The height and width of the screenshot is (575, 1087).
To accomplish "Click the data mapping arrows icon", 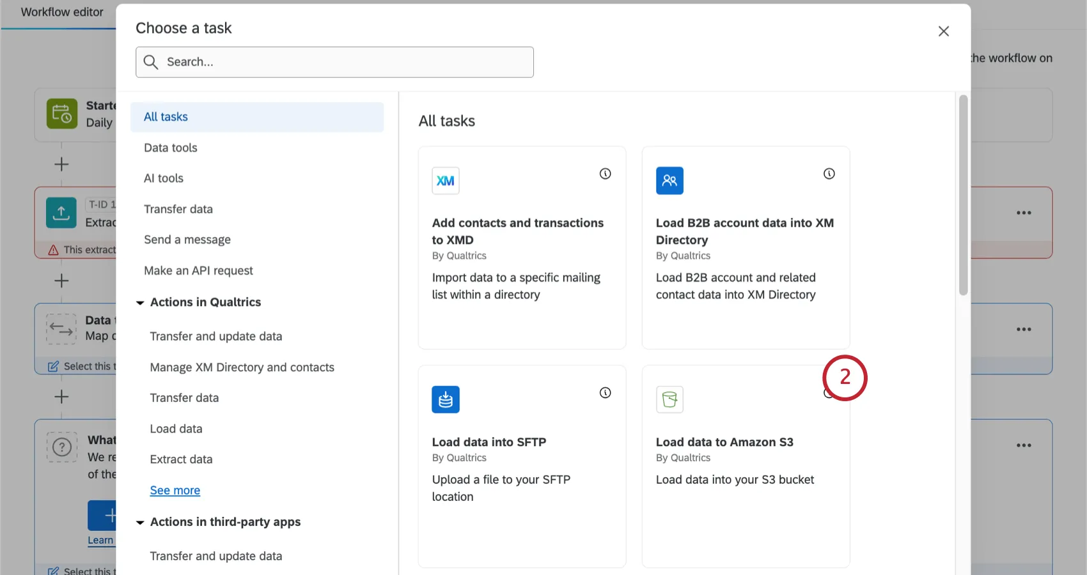I will click(61, 329).
